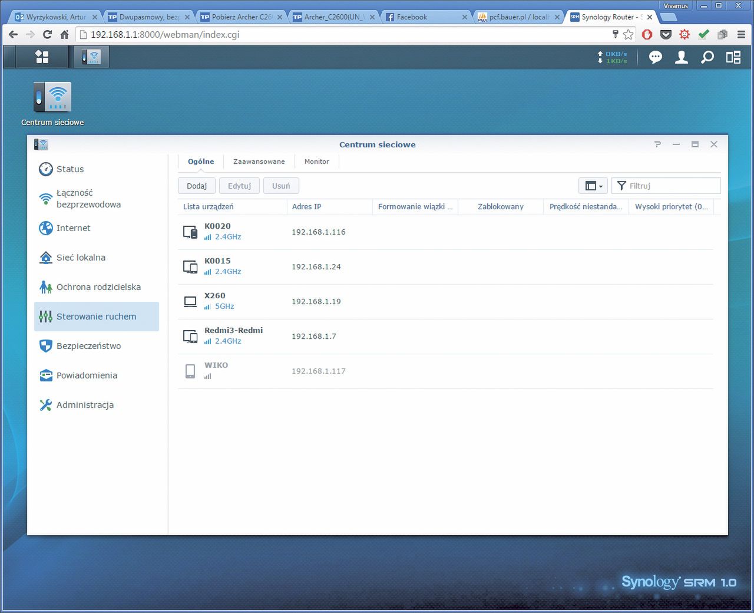Image resolution: width=754 pixels, height=613 pixels.
Task: Click the Dodaj button
Action: (197, 186)
